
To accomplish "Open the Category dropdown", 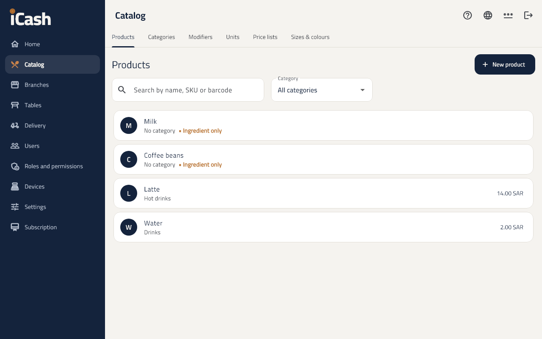I will [322, 90].
